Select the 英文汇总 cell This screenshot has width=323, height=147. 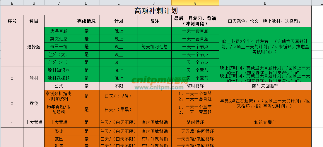tap(59, 39)
